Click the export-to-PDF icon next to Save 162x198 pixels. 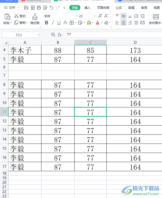pyautogui.click(x=33, y=8)
